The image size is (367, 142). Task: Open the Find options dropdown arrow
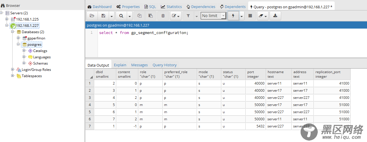(x=130, y=16)
